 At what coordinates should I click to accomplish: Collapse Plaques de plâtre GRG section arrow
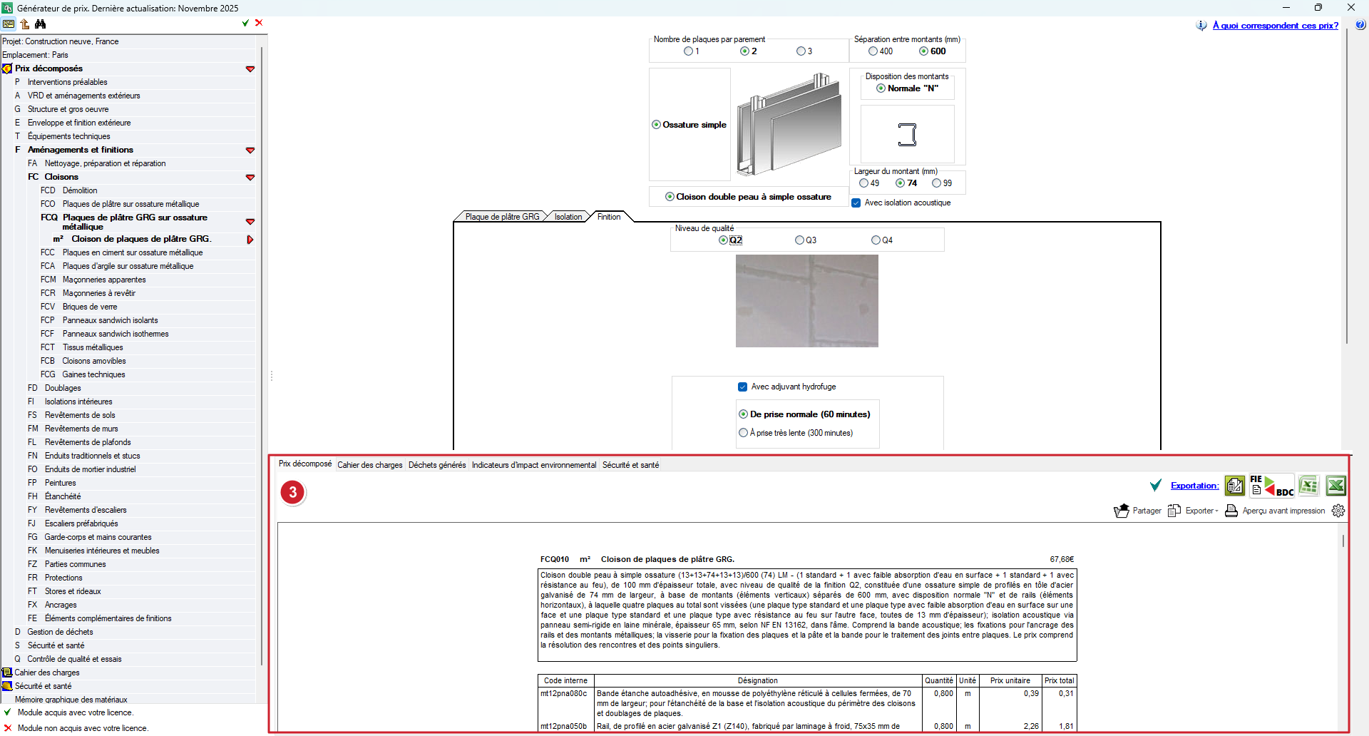(x=250, y=222)
